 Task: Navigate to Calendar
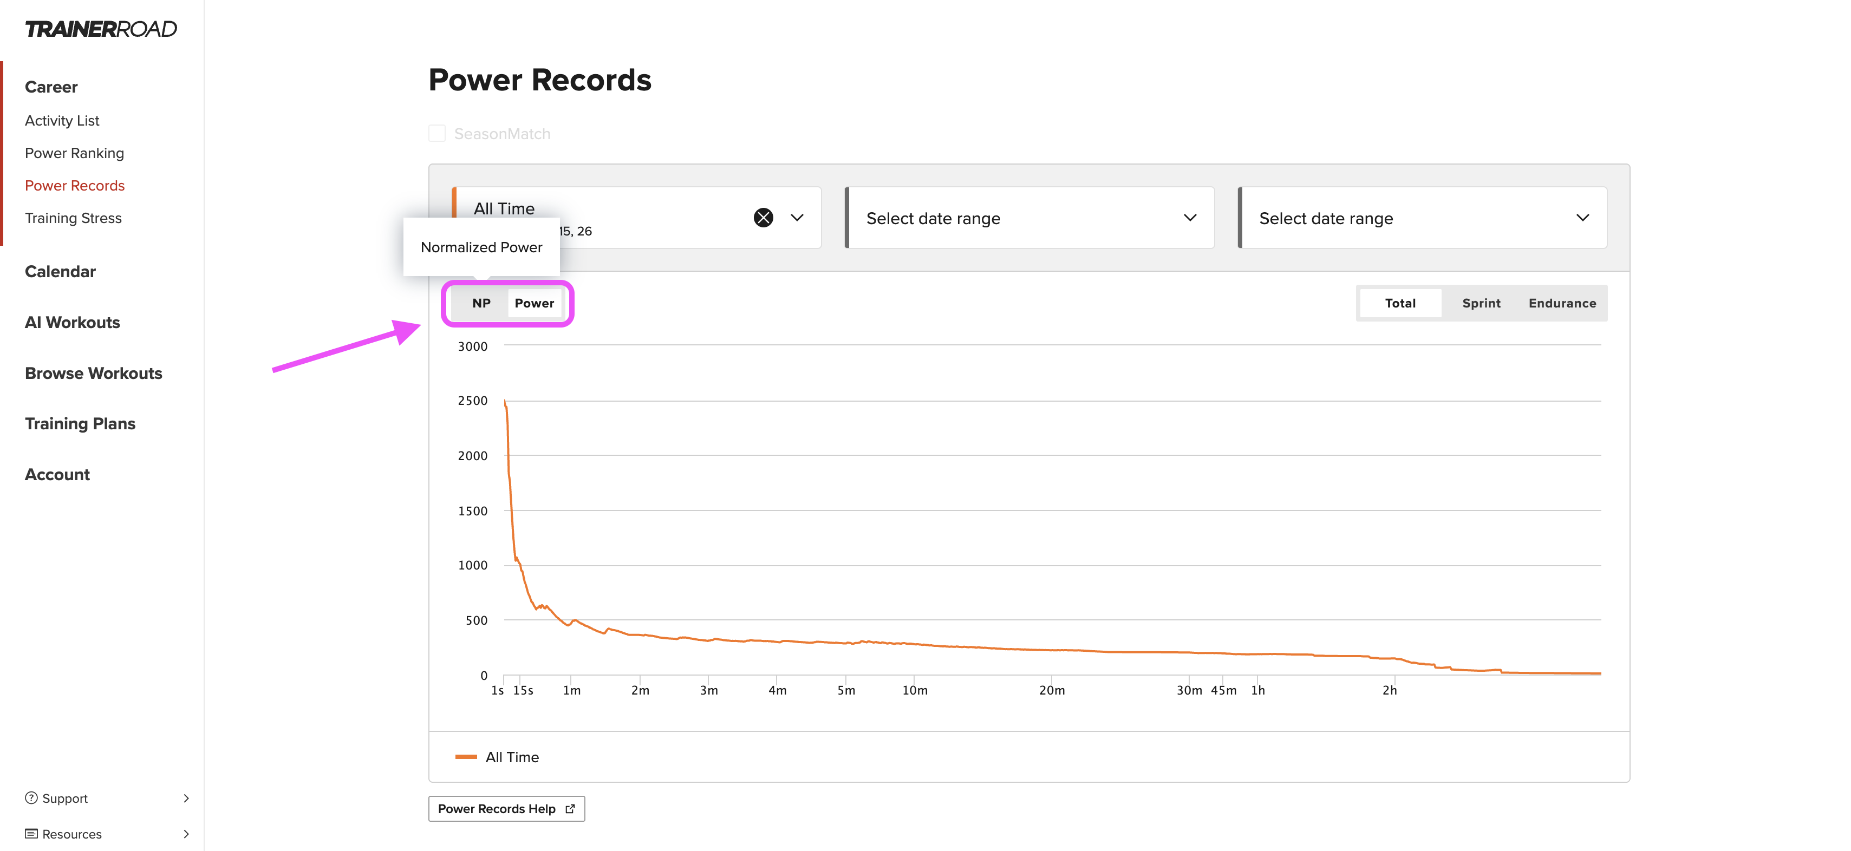60,271
